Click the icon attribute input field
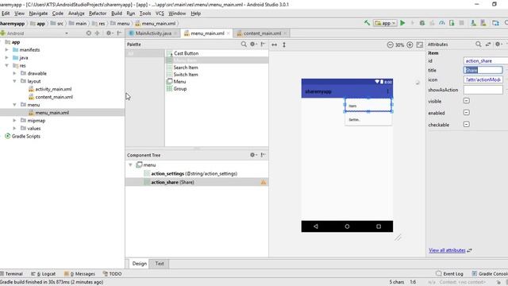This screenshot has height=286, width=508. click(x=483, y=79)
